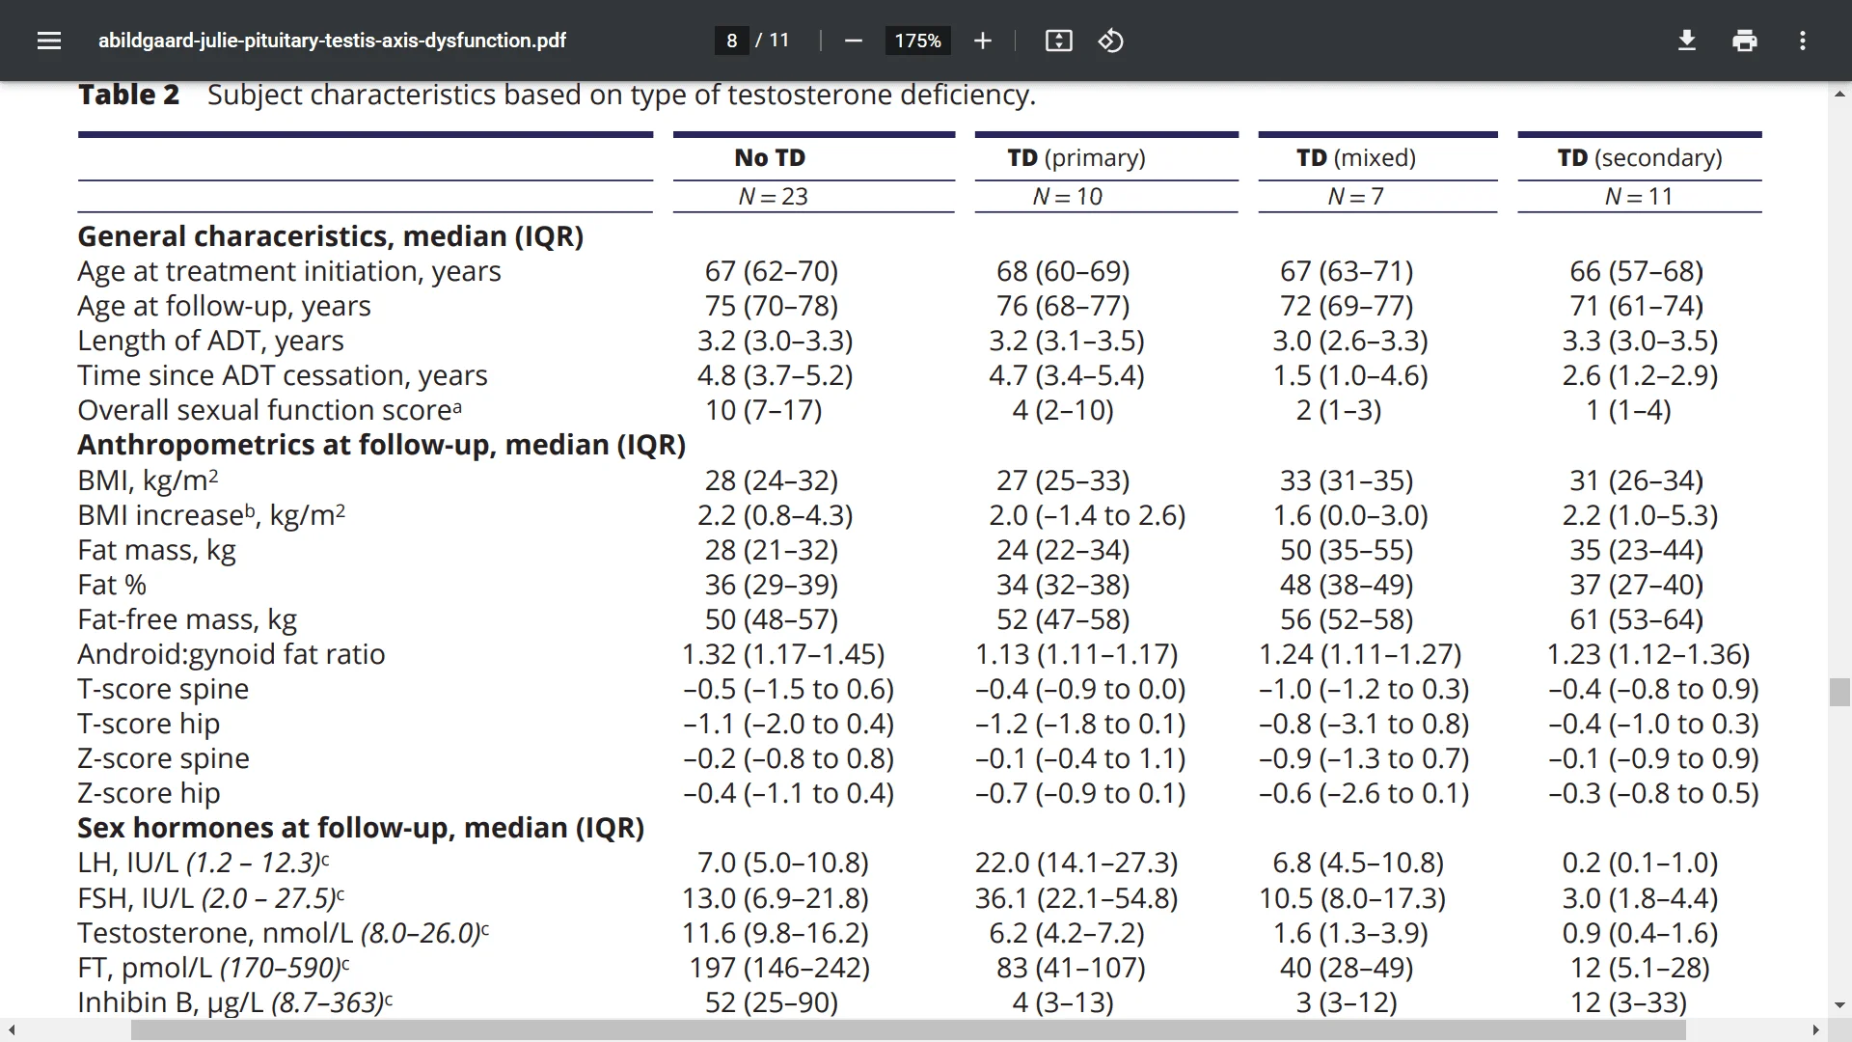Click value '4.7 (3.4–5.4)' in TD primary

pyautogui.click(x=1067, y=375)
